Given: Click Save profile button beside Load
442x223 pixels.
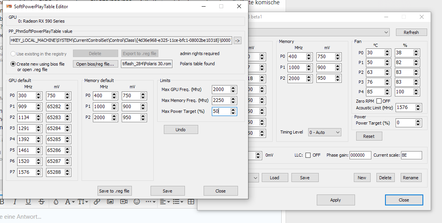Looking at the screenshot, I should pos(305,178).
